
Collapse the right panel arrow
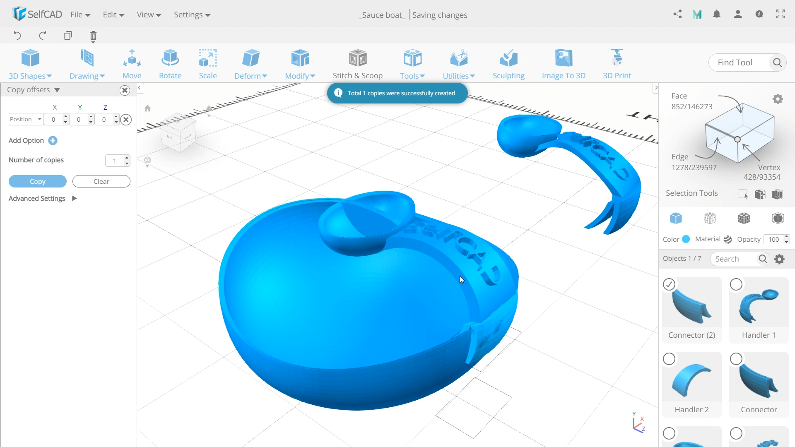pos(655,88)
